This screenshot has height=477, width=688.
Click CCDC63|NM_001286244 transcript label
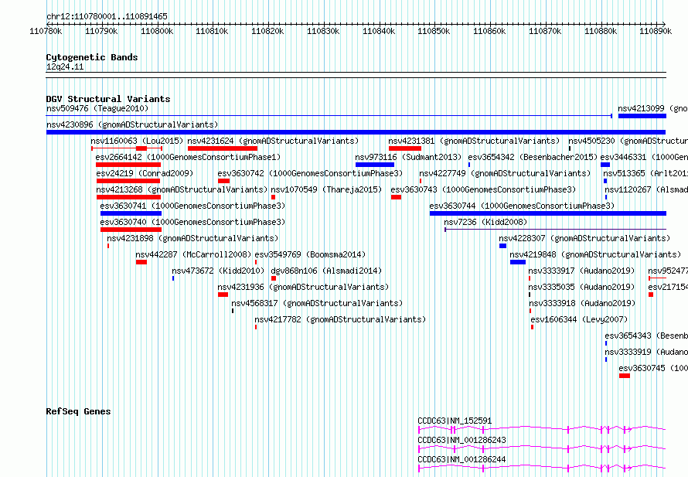[462, 459]
